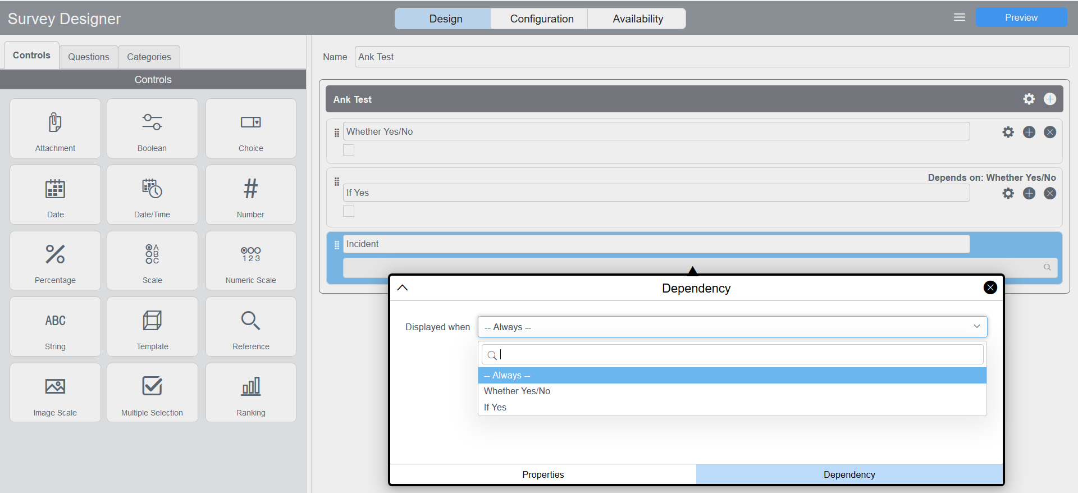Click plus icon on If Yes row
Image resolution: width=1078 pixels, height=493 pixels.
coord(1029,193)
